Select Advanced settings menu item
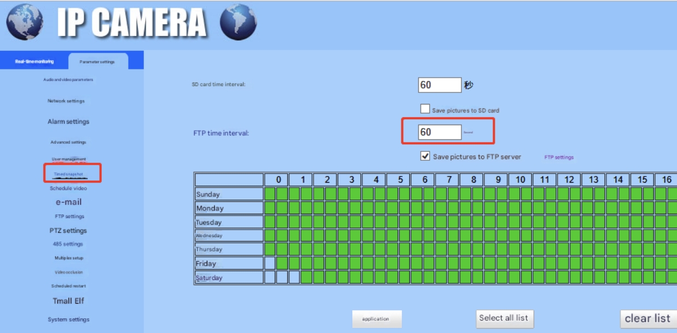 68,142
